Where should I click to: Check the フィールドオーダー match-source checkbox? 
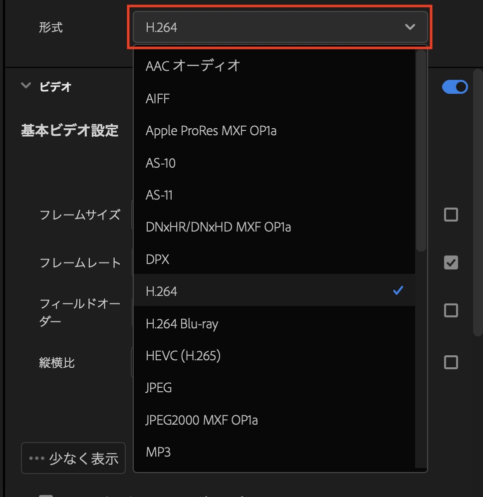(451, 310)
